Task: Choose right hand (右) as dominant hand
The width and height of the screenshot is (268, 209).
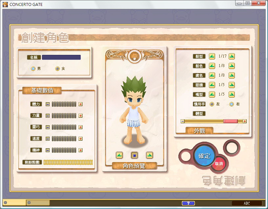Action: (232, 104)
